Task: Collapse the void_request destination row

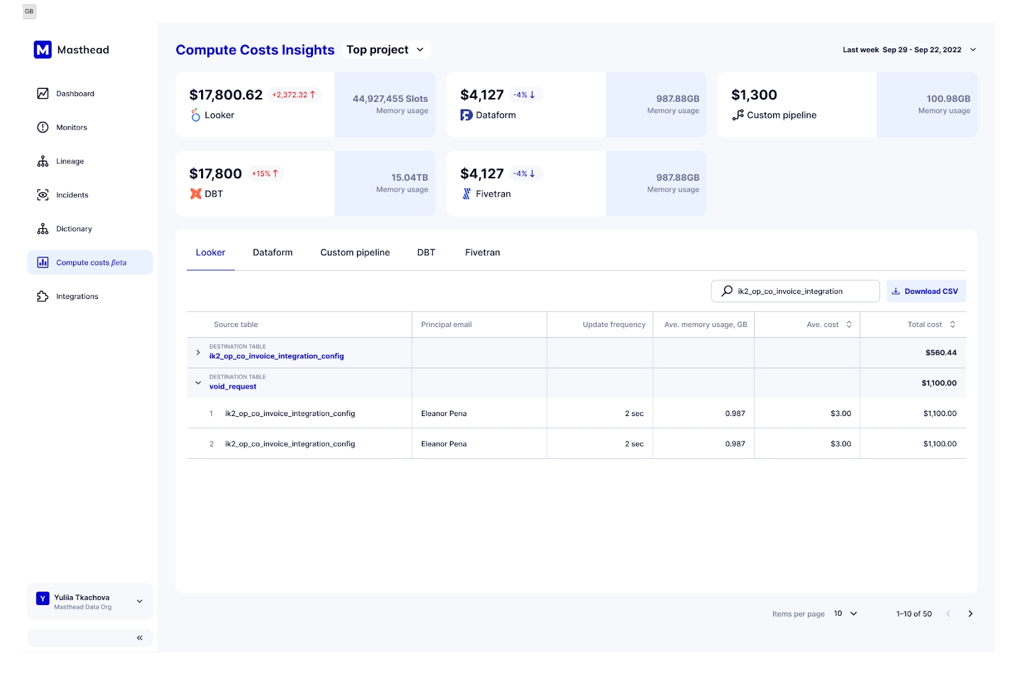Action: 198,383
